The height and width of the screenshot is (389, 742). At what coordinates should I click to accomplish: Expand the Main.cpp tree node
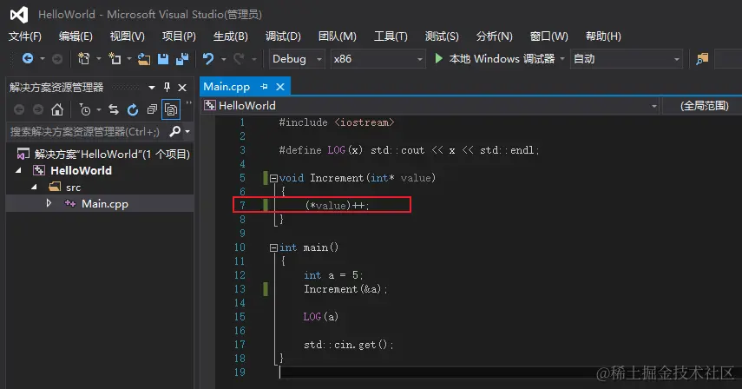click(x=49, y=203)
